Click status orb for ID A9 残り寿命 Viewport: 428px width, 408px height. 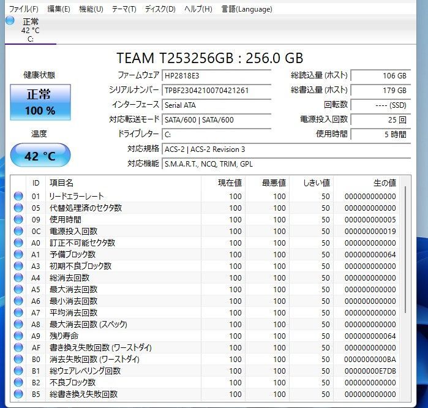[18, 336]
